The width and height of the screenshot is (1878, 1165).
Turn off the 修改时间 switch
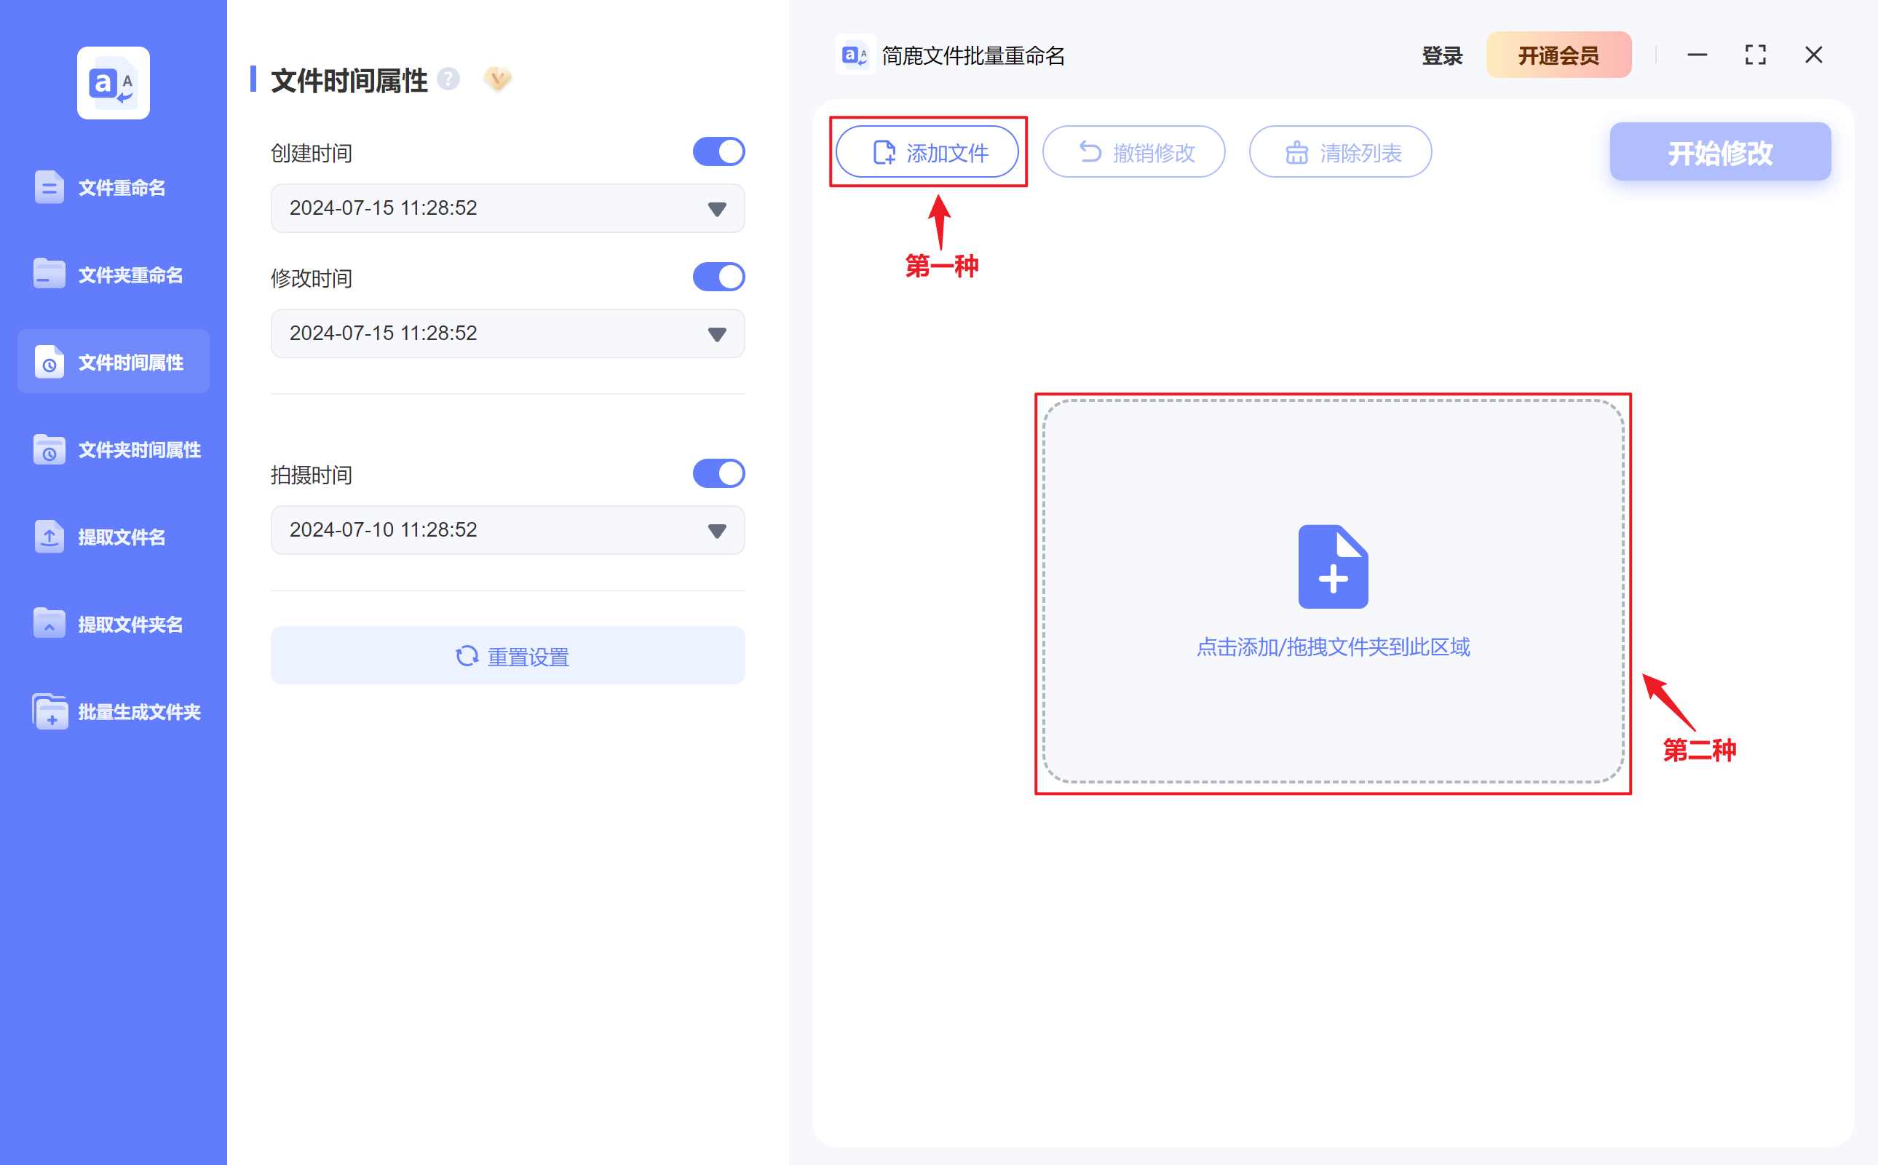point(718,277)
